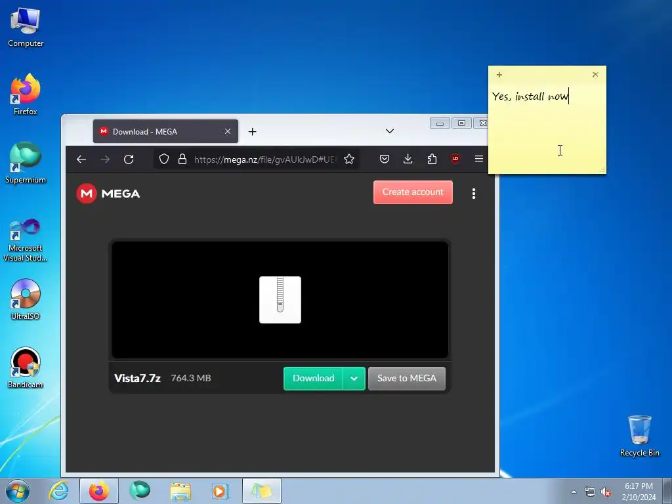This screenshot has width=672, height=504.
Task: Open the uBlock Origin extension icon
Action: (455, 159)
